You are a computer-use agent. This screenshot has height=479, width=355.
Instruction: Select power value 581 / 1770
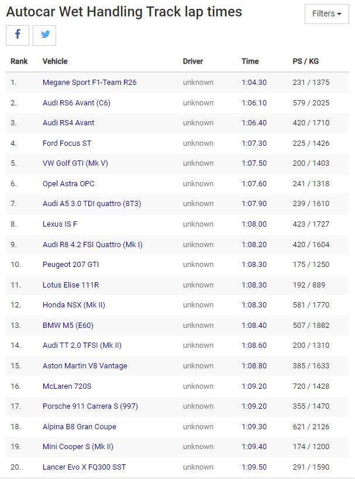tap(311, 305)
